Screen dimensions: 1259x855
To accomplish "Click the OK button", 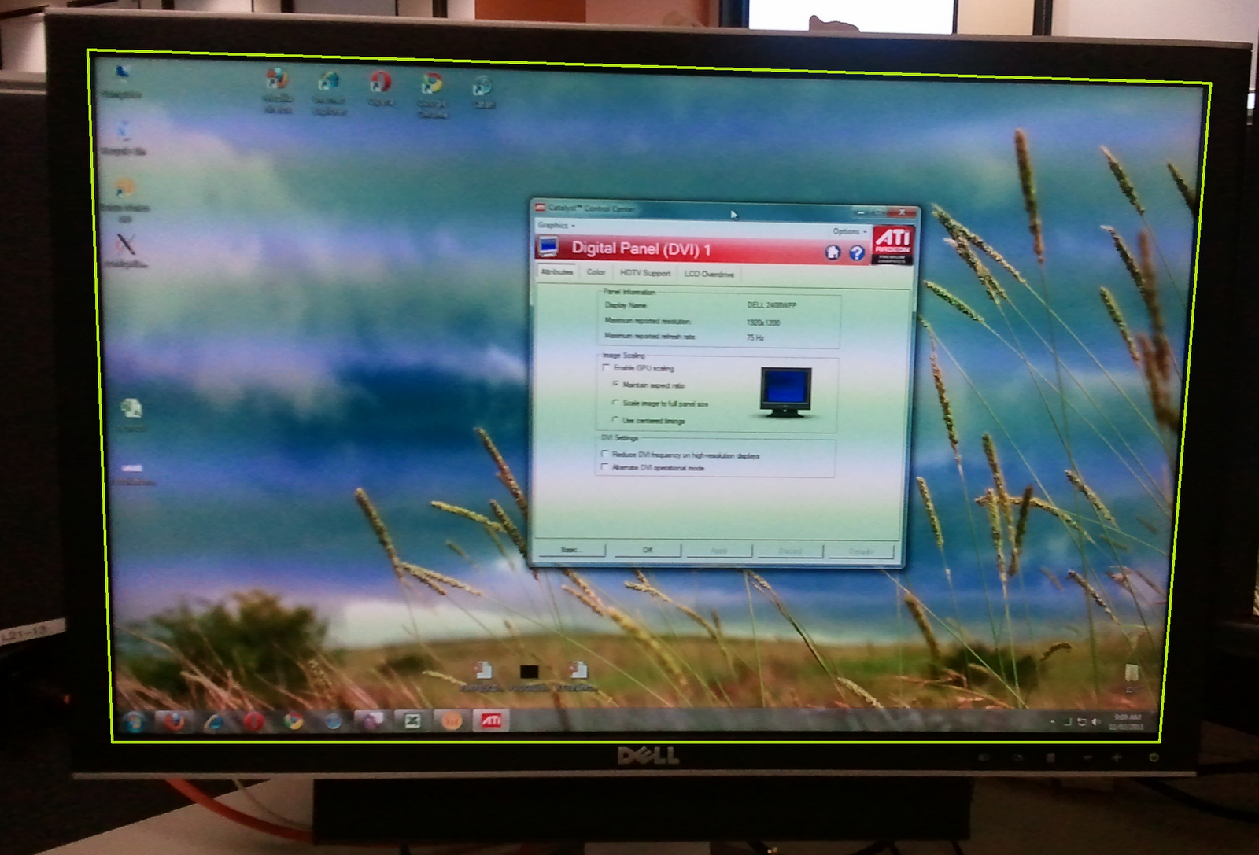I will [648, 550].
